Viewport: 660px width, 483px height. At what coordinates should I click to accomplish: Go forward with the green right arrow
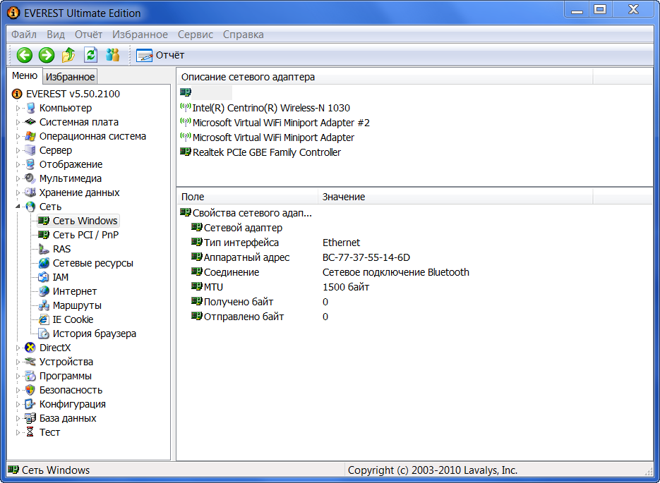(47, 55)
